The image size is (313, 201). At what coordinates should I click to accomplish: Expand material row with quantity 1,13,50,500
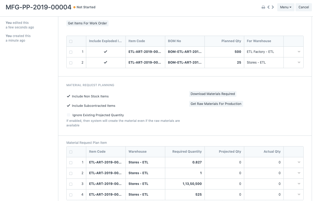tap(299, 184)
